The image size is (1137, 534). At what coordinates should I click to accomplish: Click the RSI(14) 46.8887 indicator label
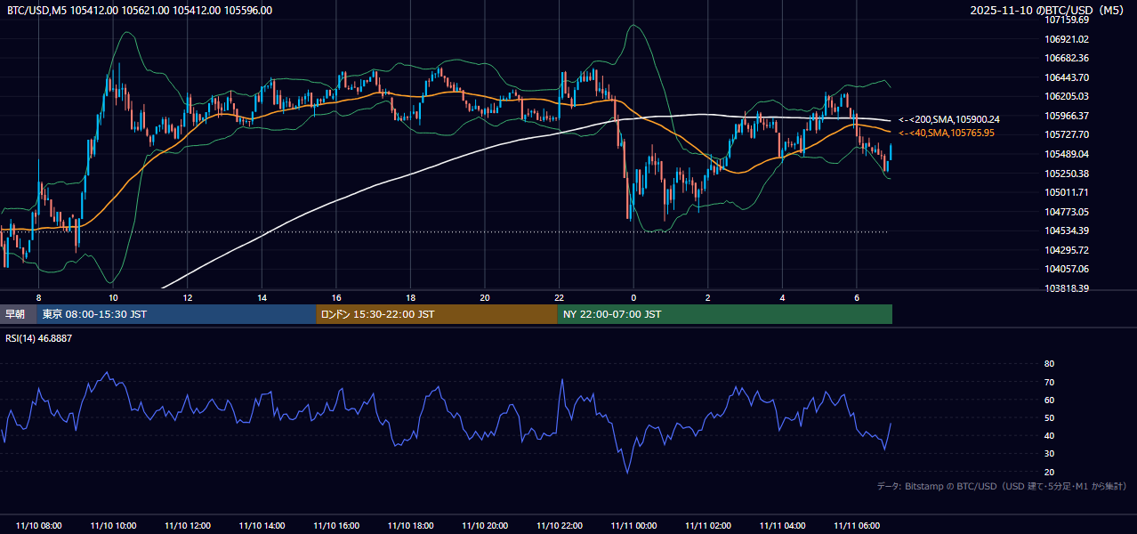(x=39, y=338)
